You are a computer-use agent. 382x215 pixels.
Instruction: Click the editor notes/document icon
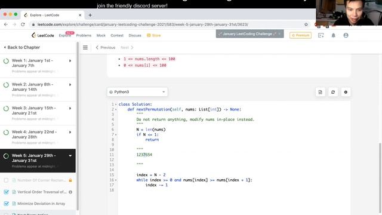tap(320, 92)
